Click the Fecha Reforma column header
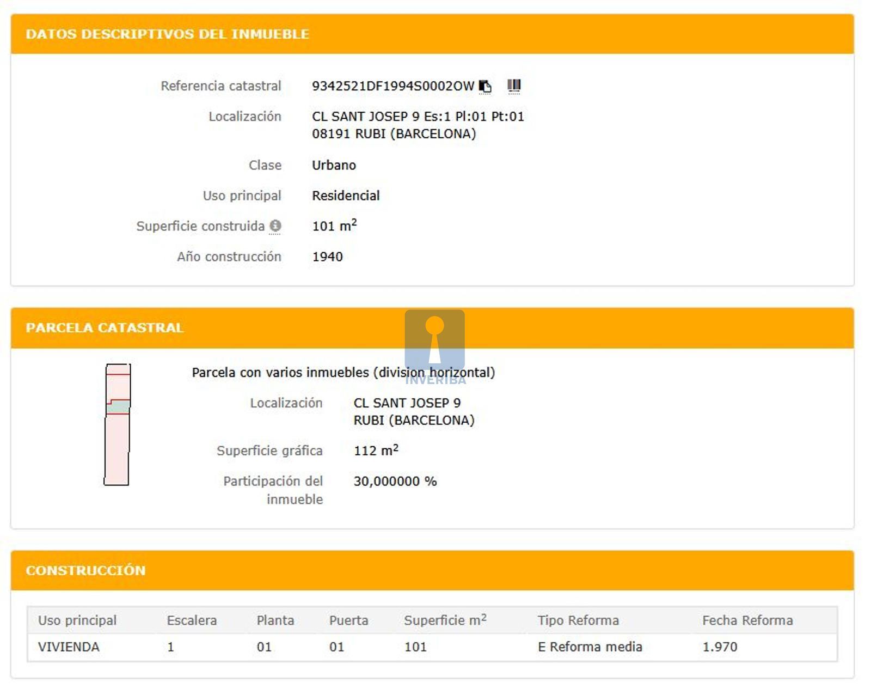This screenshot has height=694, width=871. click(747, 620)
